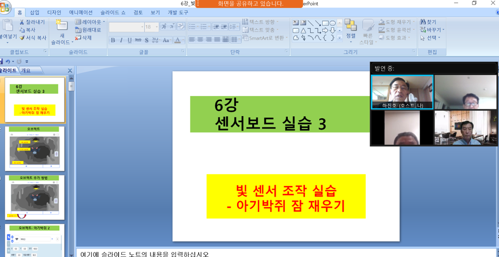Image resolution: width=499 pixels, height=257 pixels.
Task: Click the Cut (잘라내기) scissors icon
Action: (22, 22)
